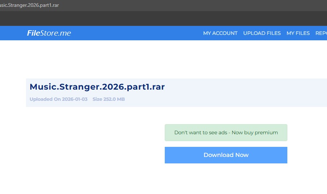This screenshot has height=194, width=327.
Task: Click the browser tab title ending part1.rar
Action: click(29, 5)
